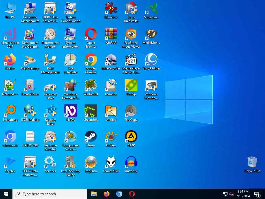265x199 pixels.
Task: Select Component Services shortcut
Action: click(71, 141)
